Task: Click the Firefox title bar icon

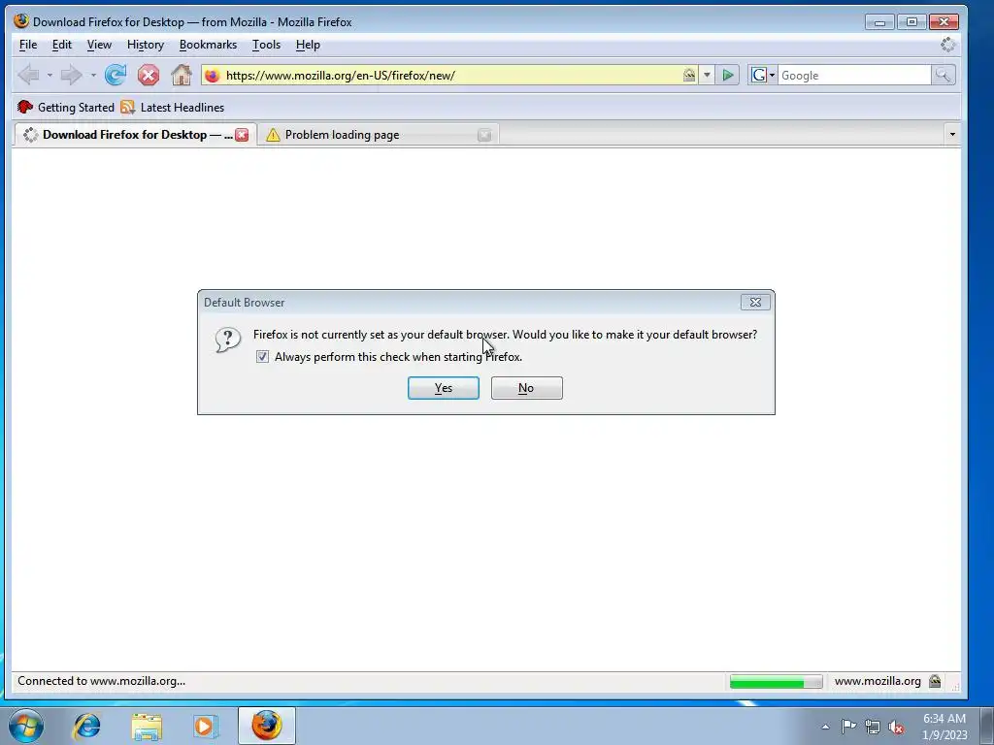Action: pos(21,21)
